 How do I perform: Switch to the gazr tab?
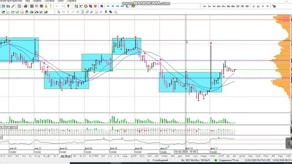pos(180,156)
